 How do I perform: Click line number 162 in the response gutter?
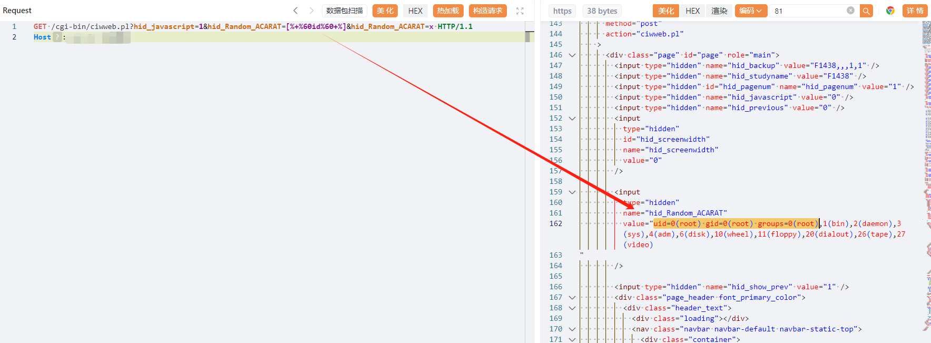point(556,223)
